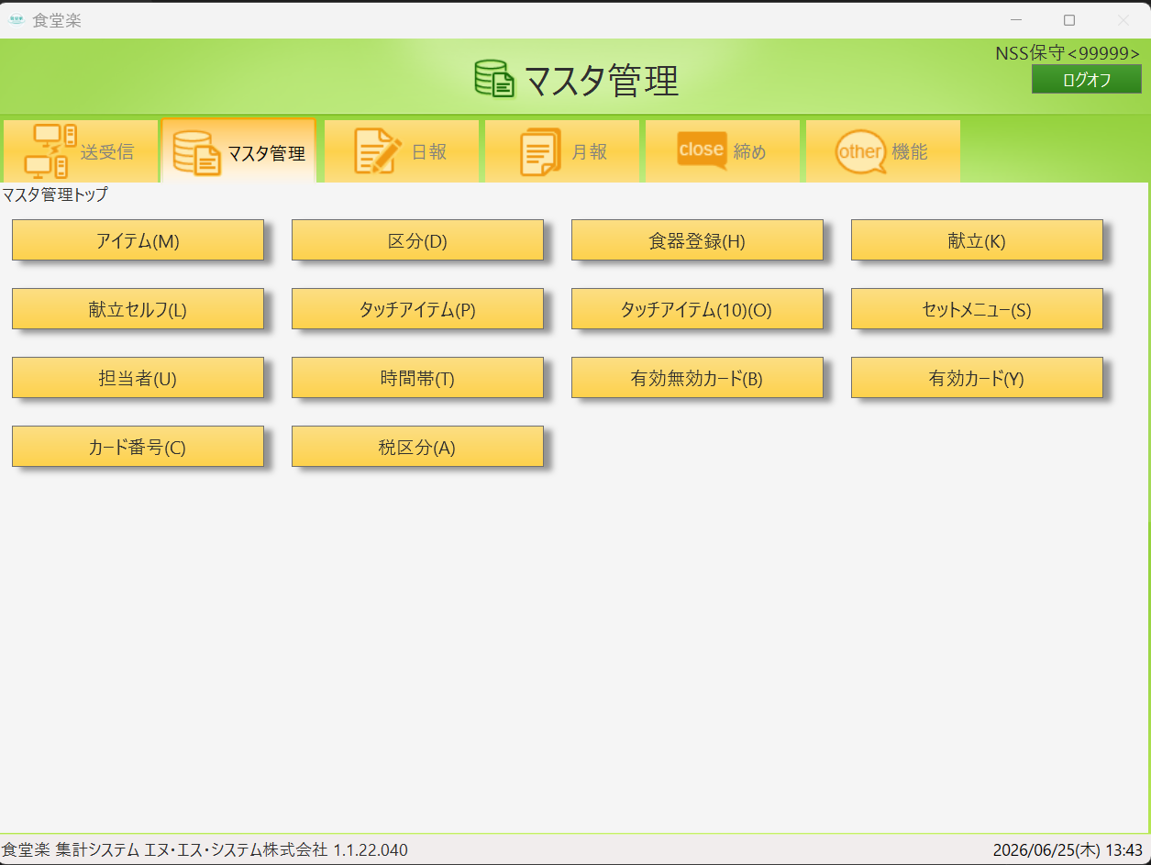The height and width of the screenshot is (865, 1151).
Task: Open the 日報 tab label
Action: [429, 152]
